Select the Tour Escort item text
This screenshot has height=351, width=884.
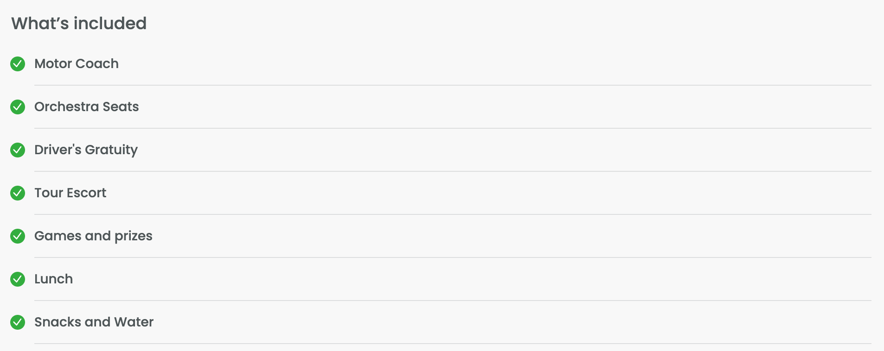pyautogui.click(x=70, y=193)
